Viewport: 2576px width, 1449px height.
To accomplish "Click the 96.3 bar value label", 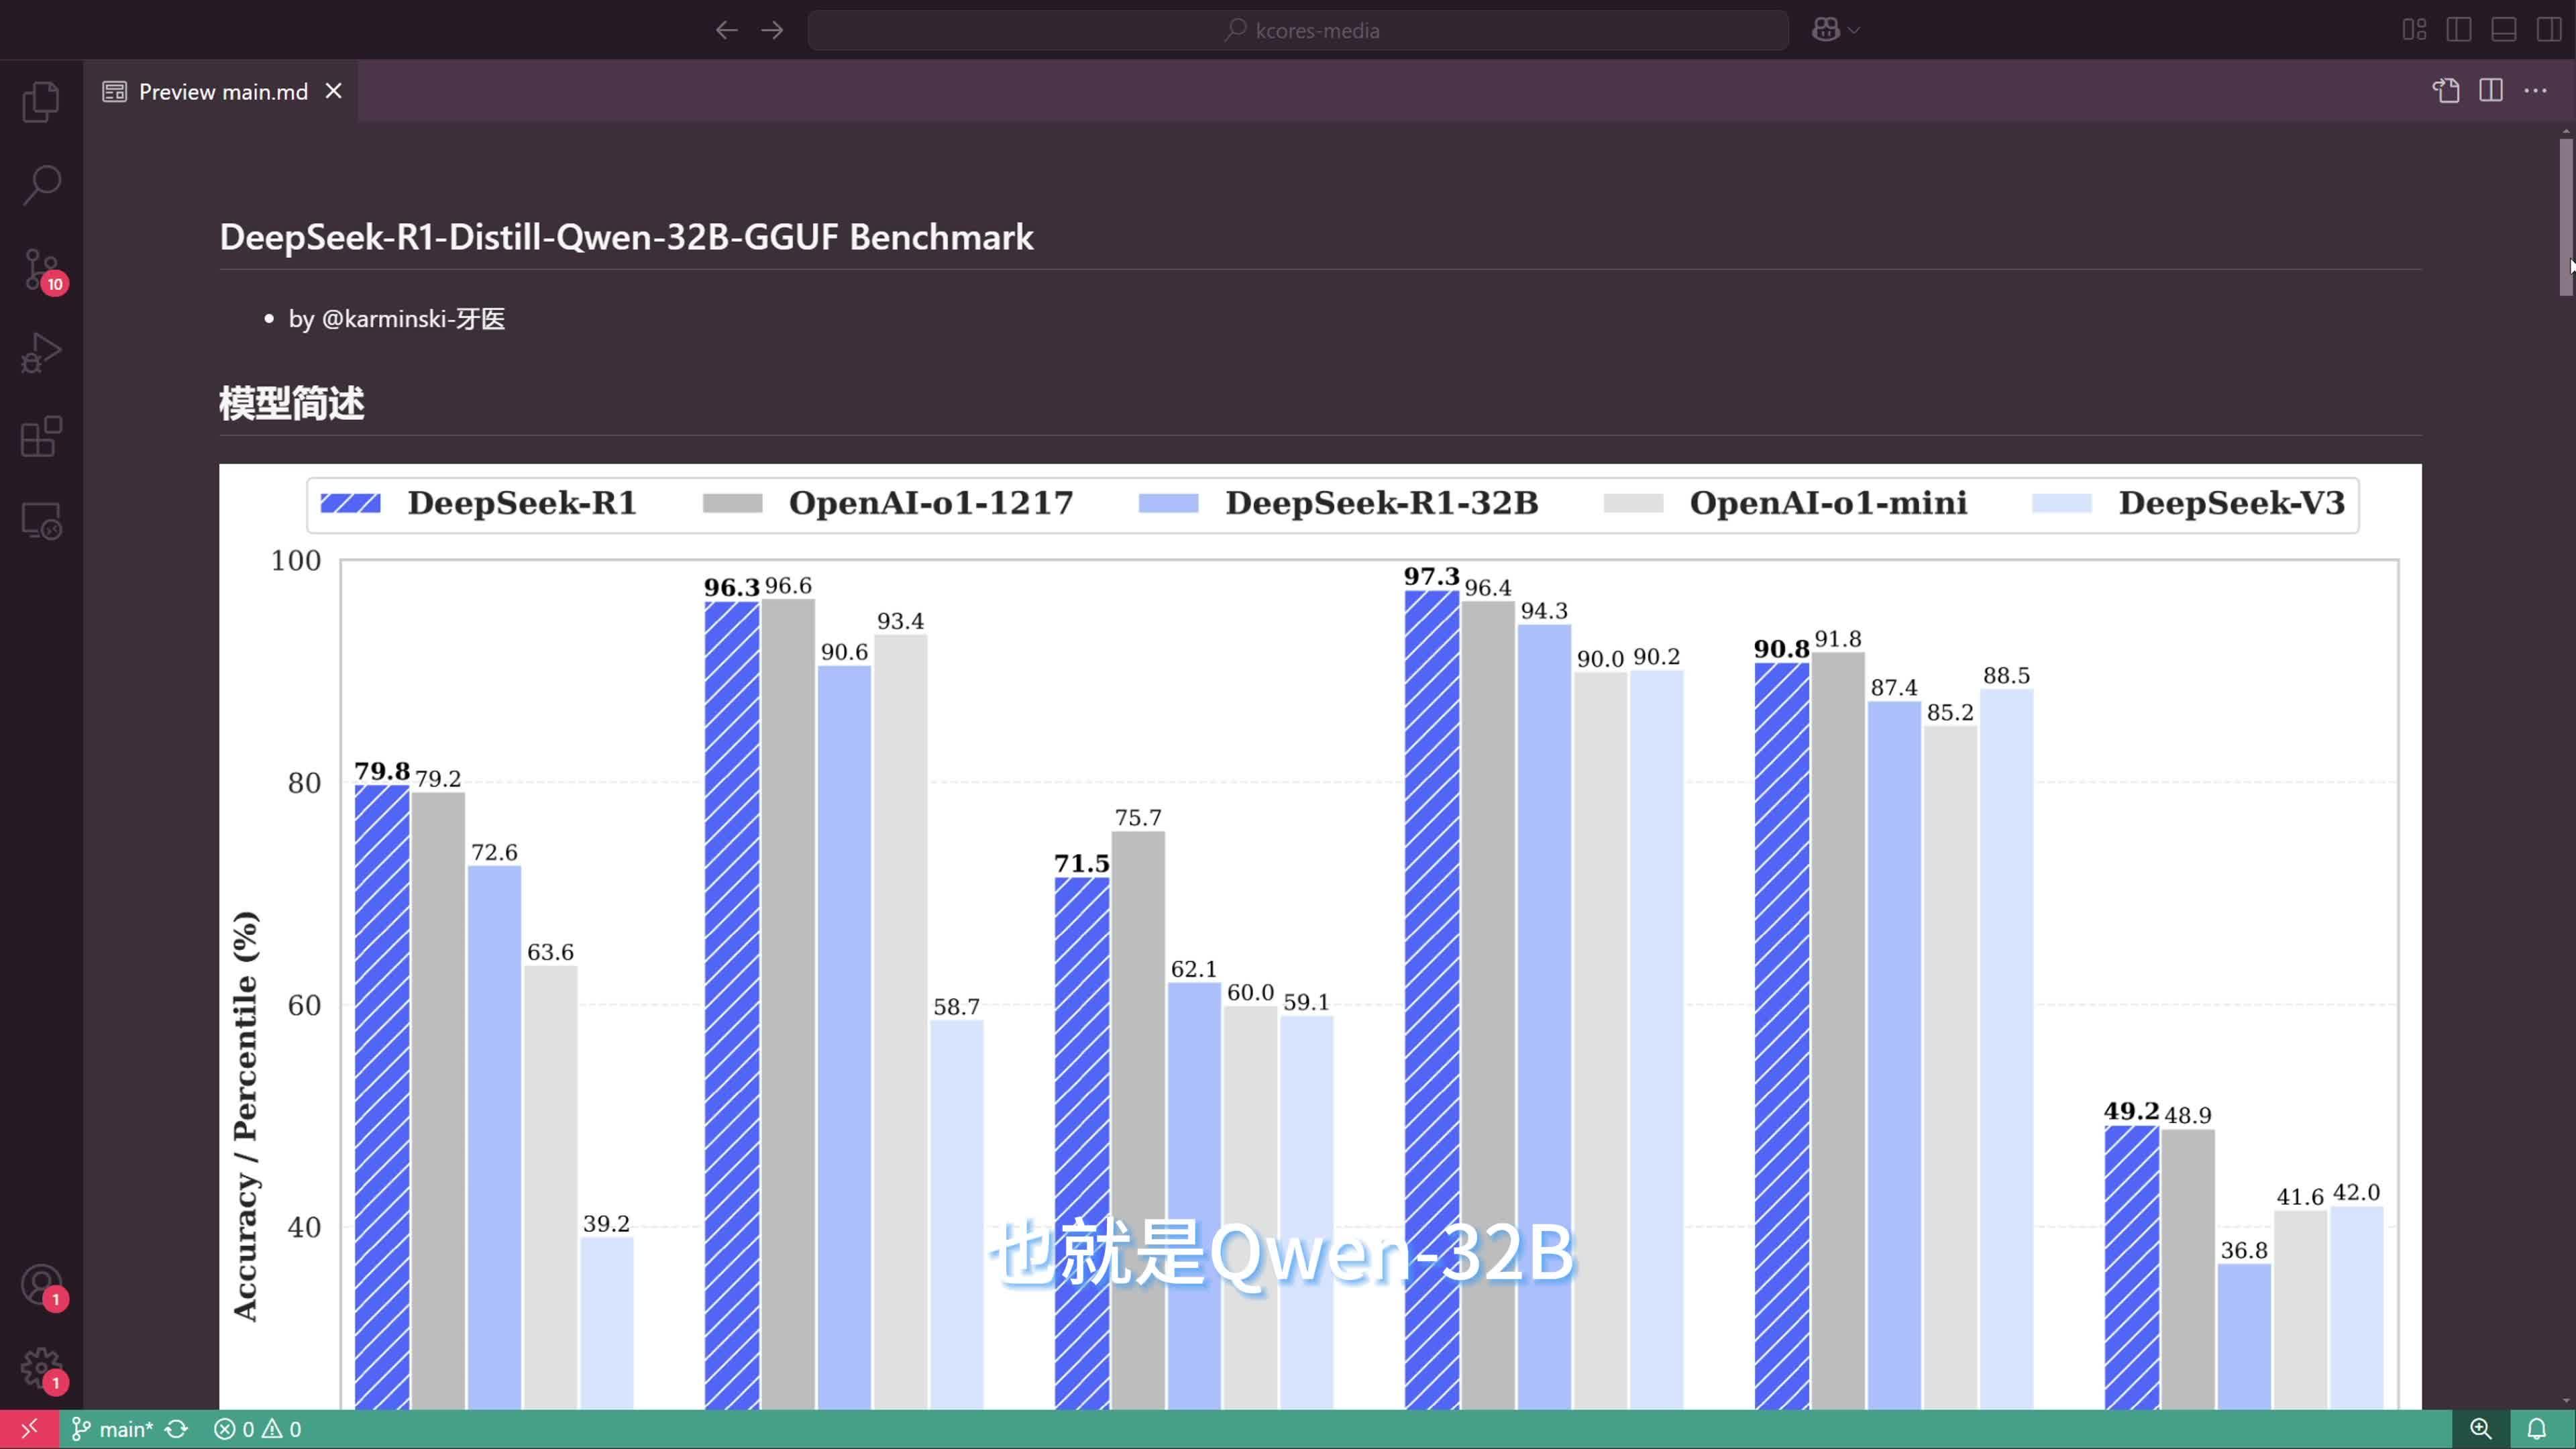I will click(731, 588).
